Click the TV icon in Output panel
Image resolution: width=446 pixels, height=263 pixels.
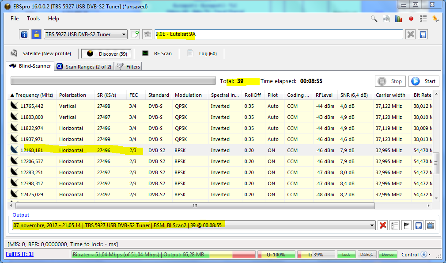[430, 225]
